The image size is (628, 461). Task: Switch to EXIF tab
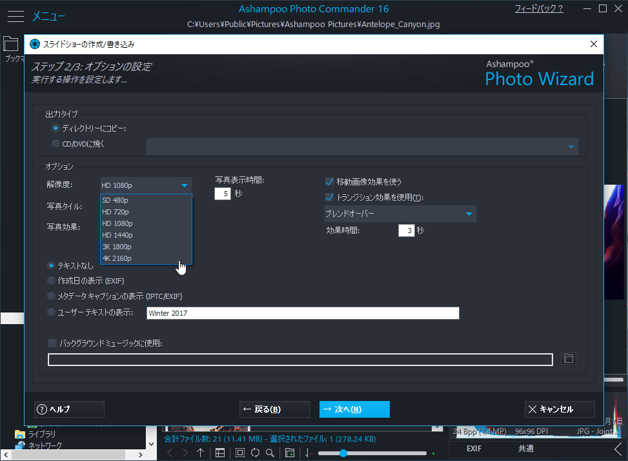[x=474, y=449]
